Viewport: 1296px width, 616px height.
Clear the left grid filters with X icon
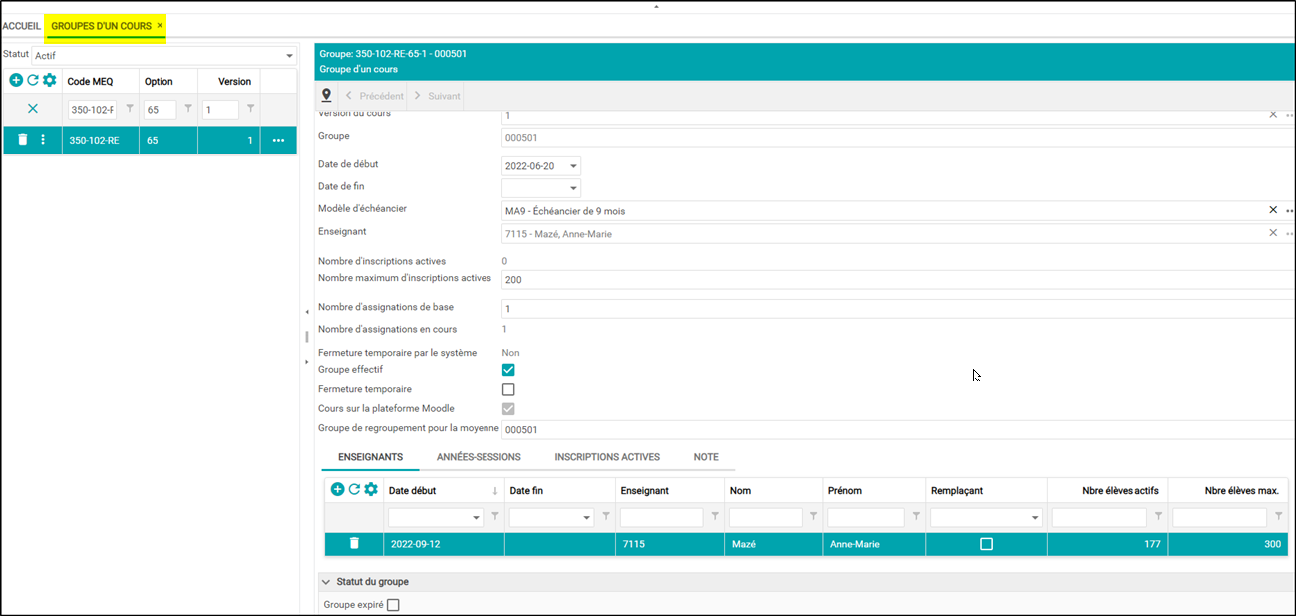[x=32, y=109]
